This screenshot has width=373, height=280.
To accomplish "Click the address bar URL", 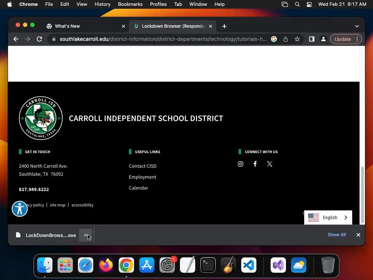I will pos(163,39).
